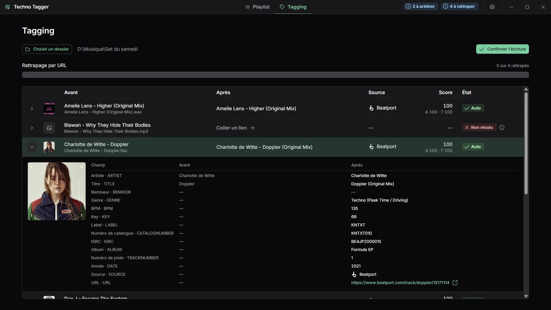Click Beatport icon in Charlotte de Witte row
This screenshot has width=551, height=310.
[x=371, y=146]
